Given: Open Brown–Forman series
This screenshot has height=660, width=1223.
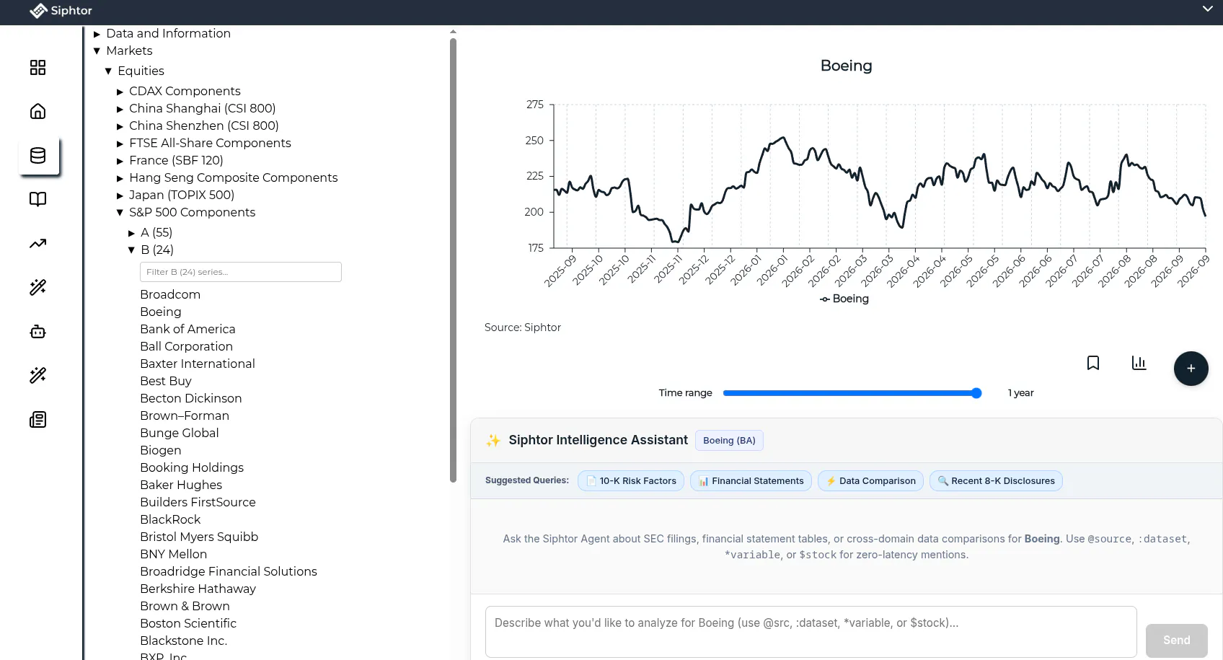Looking at the screenshot, I should point(185,415).
